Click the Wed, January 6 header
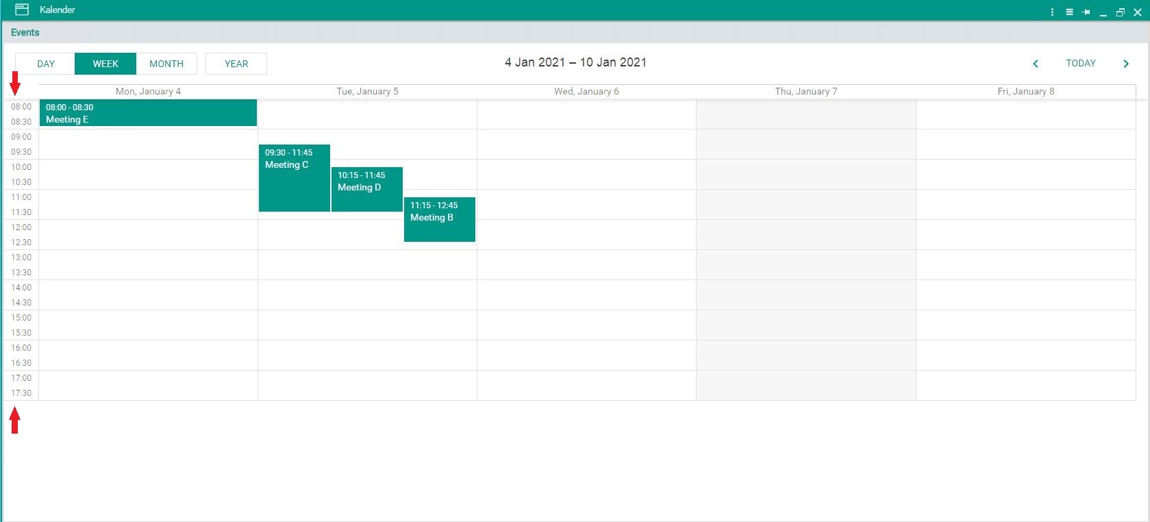The image size is (1150, 522). click(586, 91)
